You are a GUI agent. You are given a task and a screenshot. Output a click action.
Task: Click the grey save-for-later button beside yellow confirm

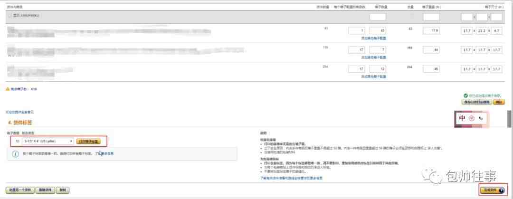coord(476,102)
